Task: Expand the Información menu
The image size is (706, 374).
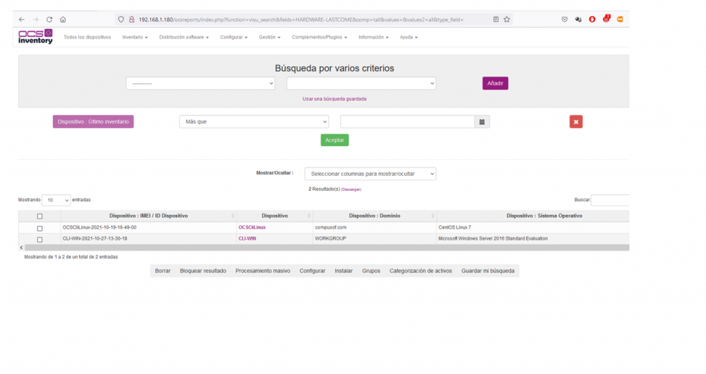Action: [x=373, y=37]
